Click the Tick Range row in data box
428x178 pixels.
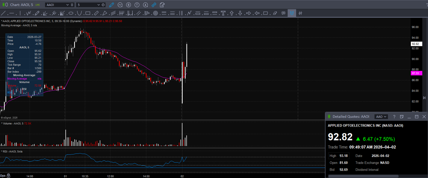pos(24,65)
